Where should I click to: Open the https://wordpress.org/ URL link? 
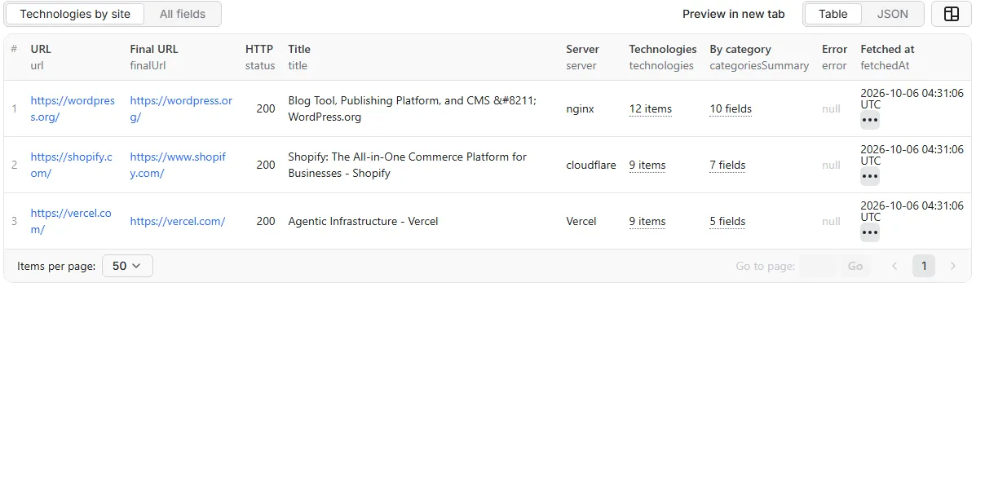tap(73, 108)
